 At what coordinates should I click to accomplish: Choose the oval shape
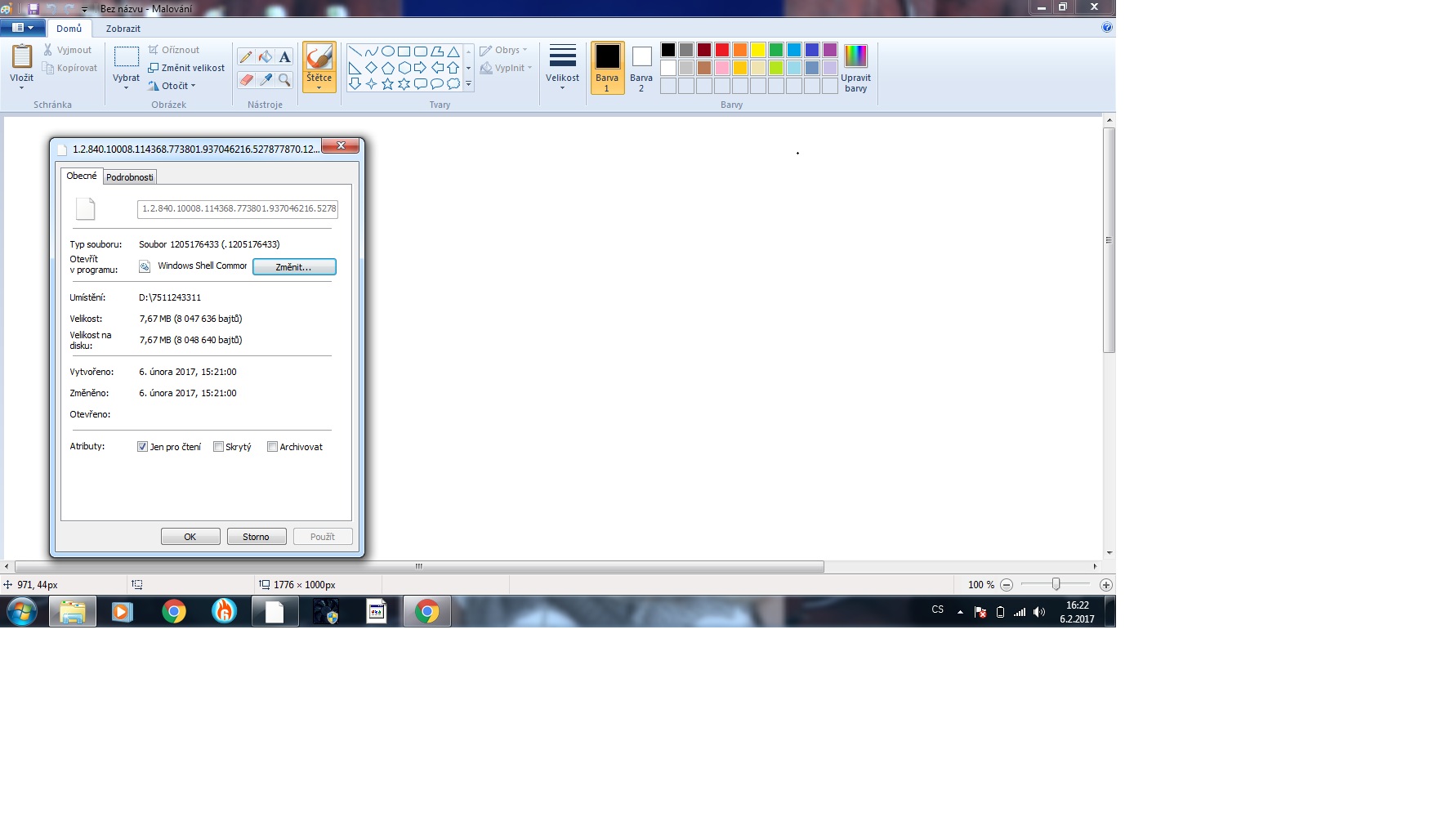click(x=388, y=51)
